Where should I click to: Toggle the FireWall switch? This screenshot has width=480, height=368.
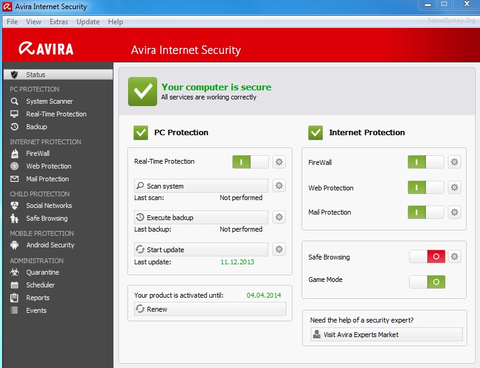click(426, 162)
